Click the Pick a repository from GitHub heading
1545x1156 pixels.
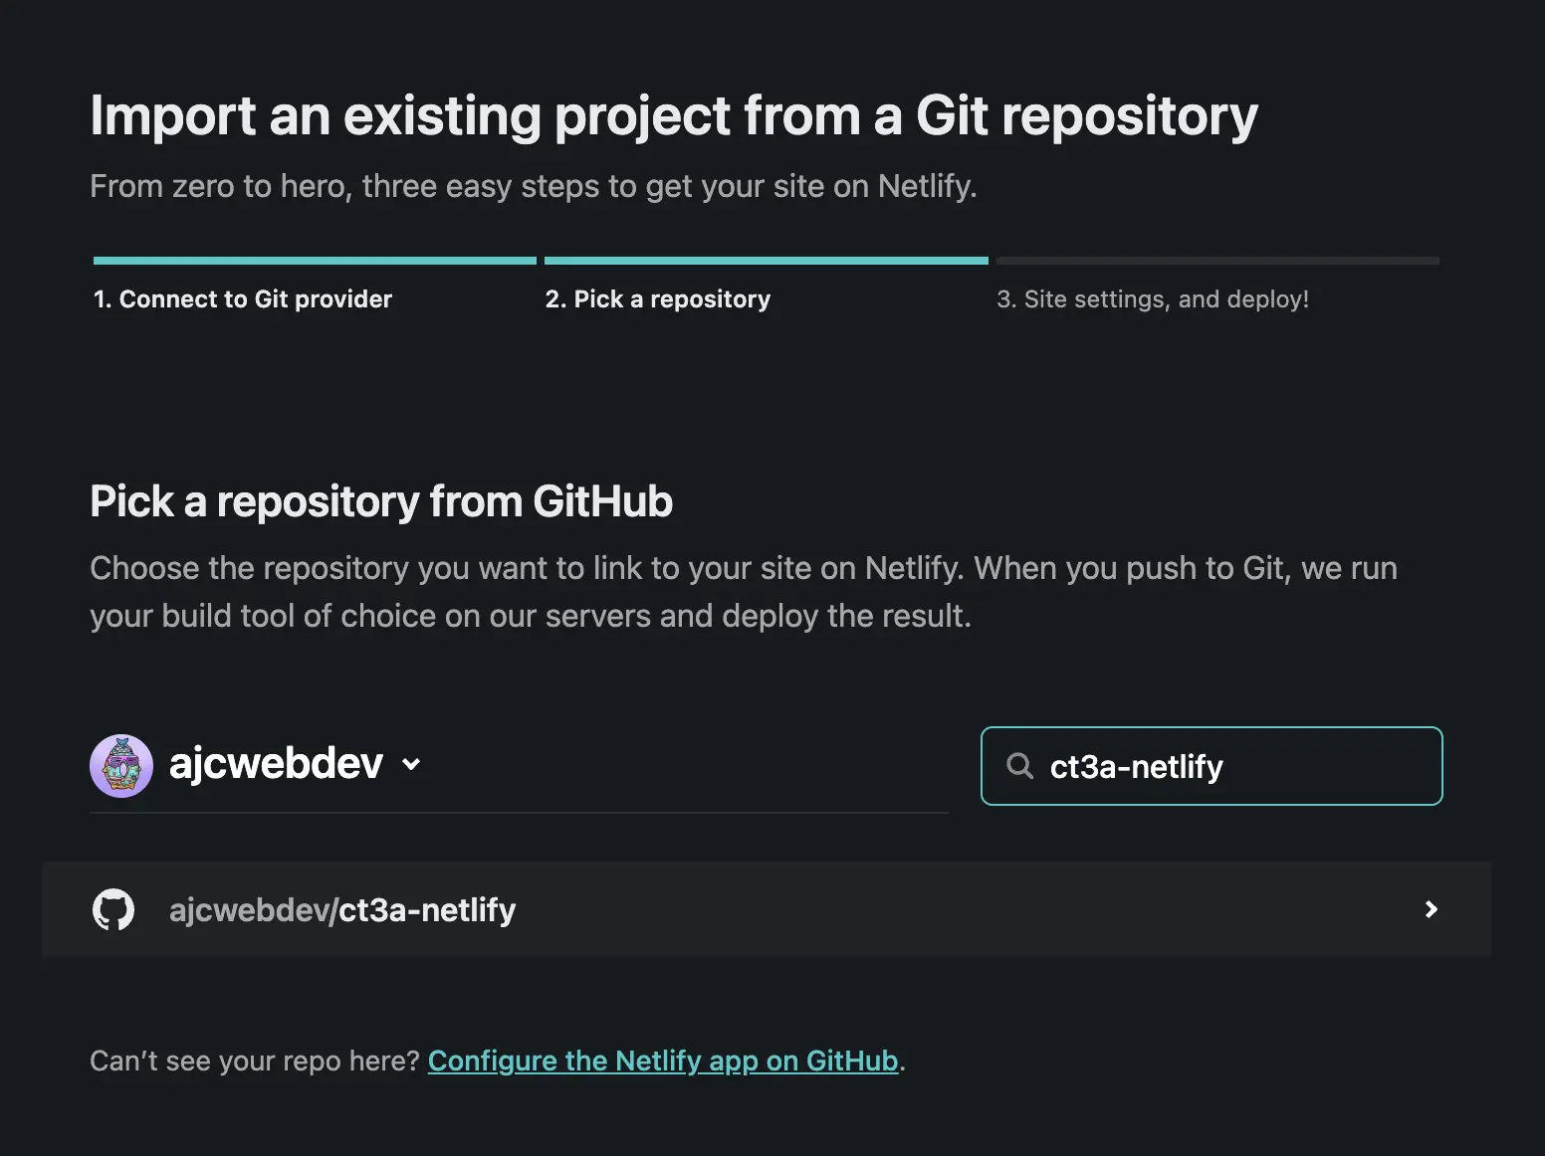tap(381, 501)
